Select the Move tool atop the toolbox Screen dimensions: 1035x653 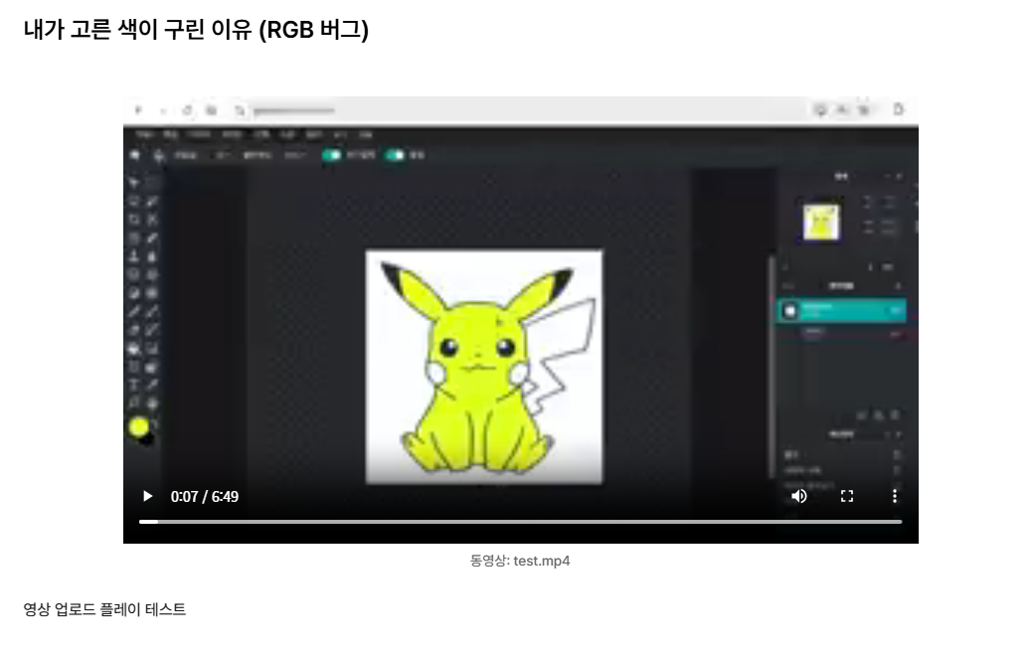click(x=134, y=183)
